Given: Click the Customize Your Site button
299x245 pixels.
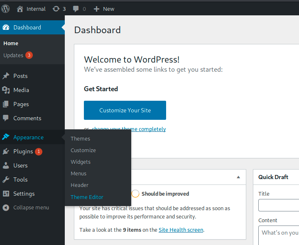Looking at the screenshot, I should 125,110.
